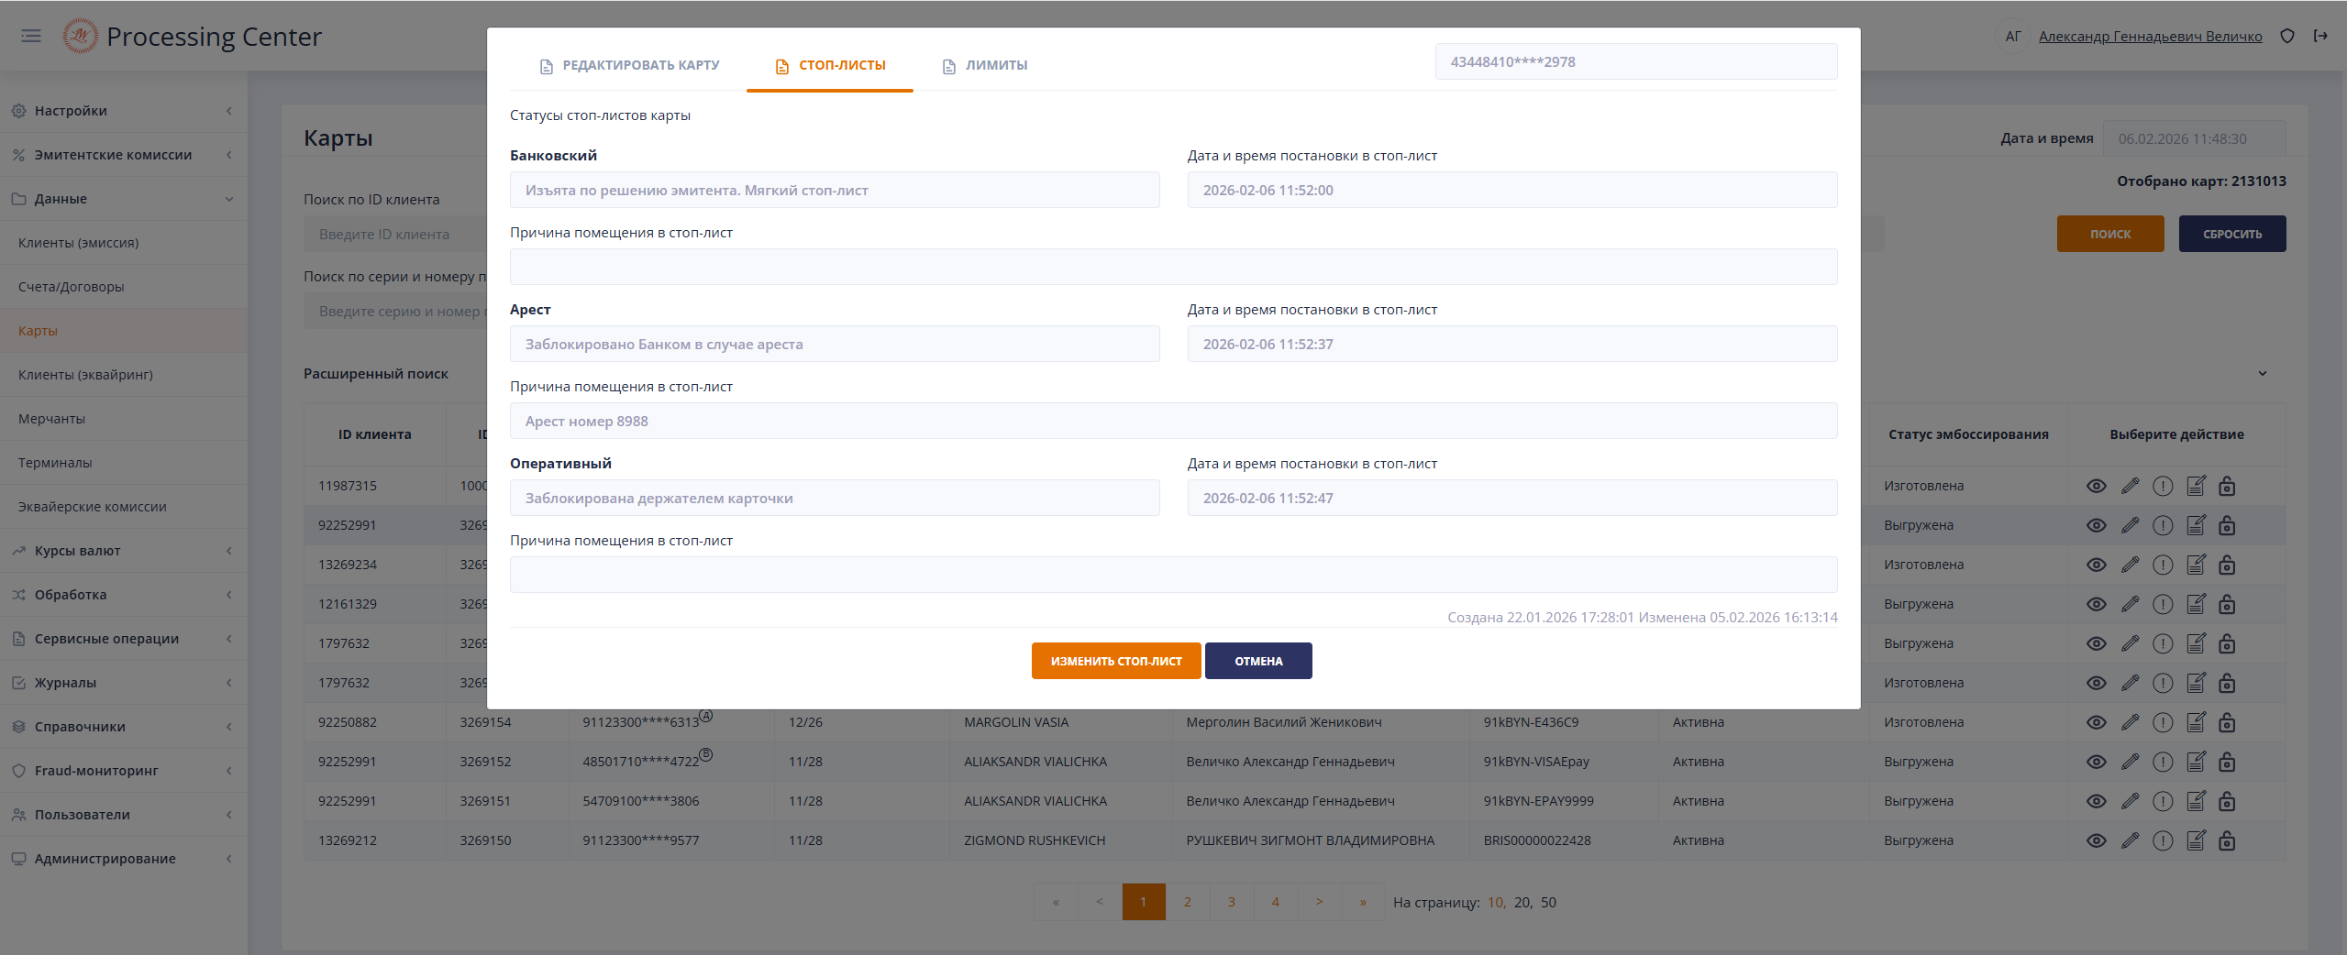The width and height of the screenshot is (2347, 955).
Task: Collapse the Данные sidebar section
Action: [x=123, y=199]
